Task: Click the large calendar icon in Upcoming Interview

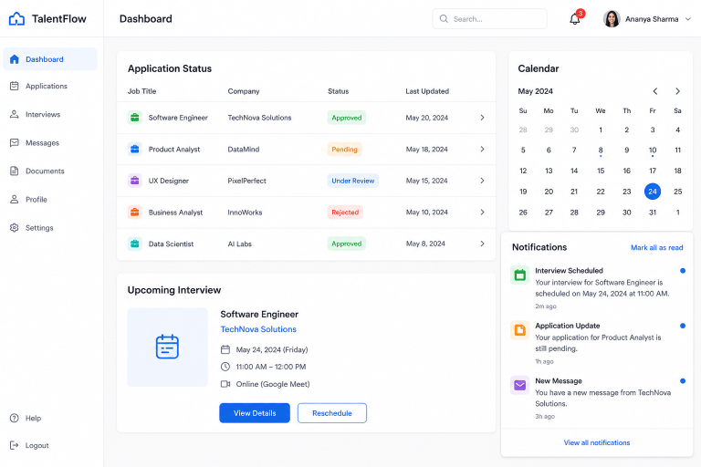Action: click(167, 347)
